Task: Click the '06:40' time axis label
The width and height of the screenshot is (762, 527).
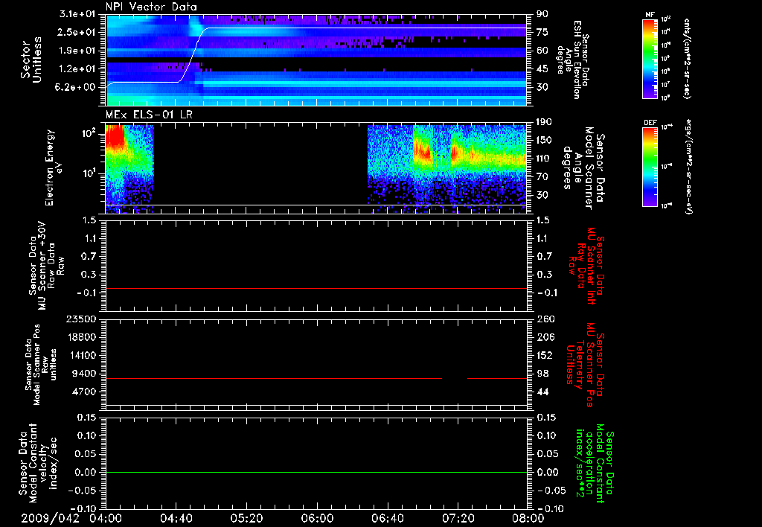Action: (x=387, y=518)
